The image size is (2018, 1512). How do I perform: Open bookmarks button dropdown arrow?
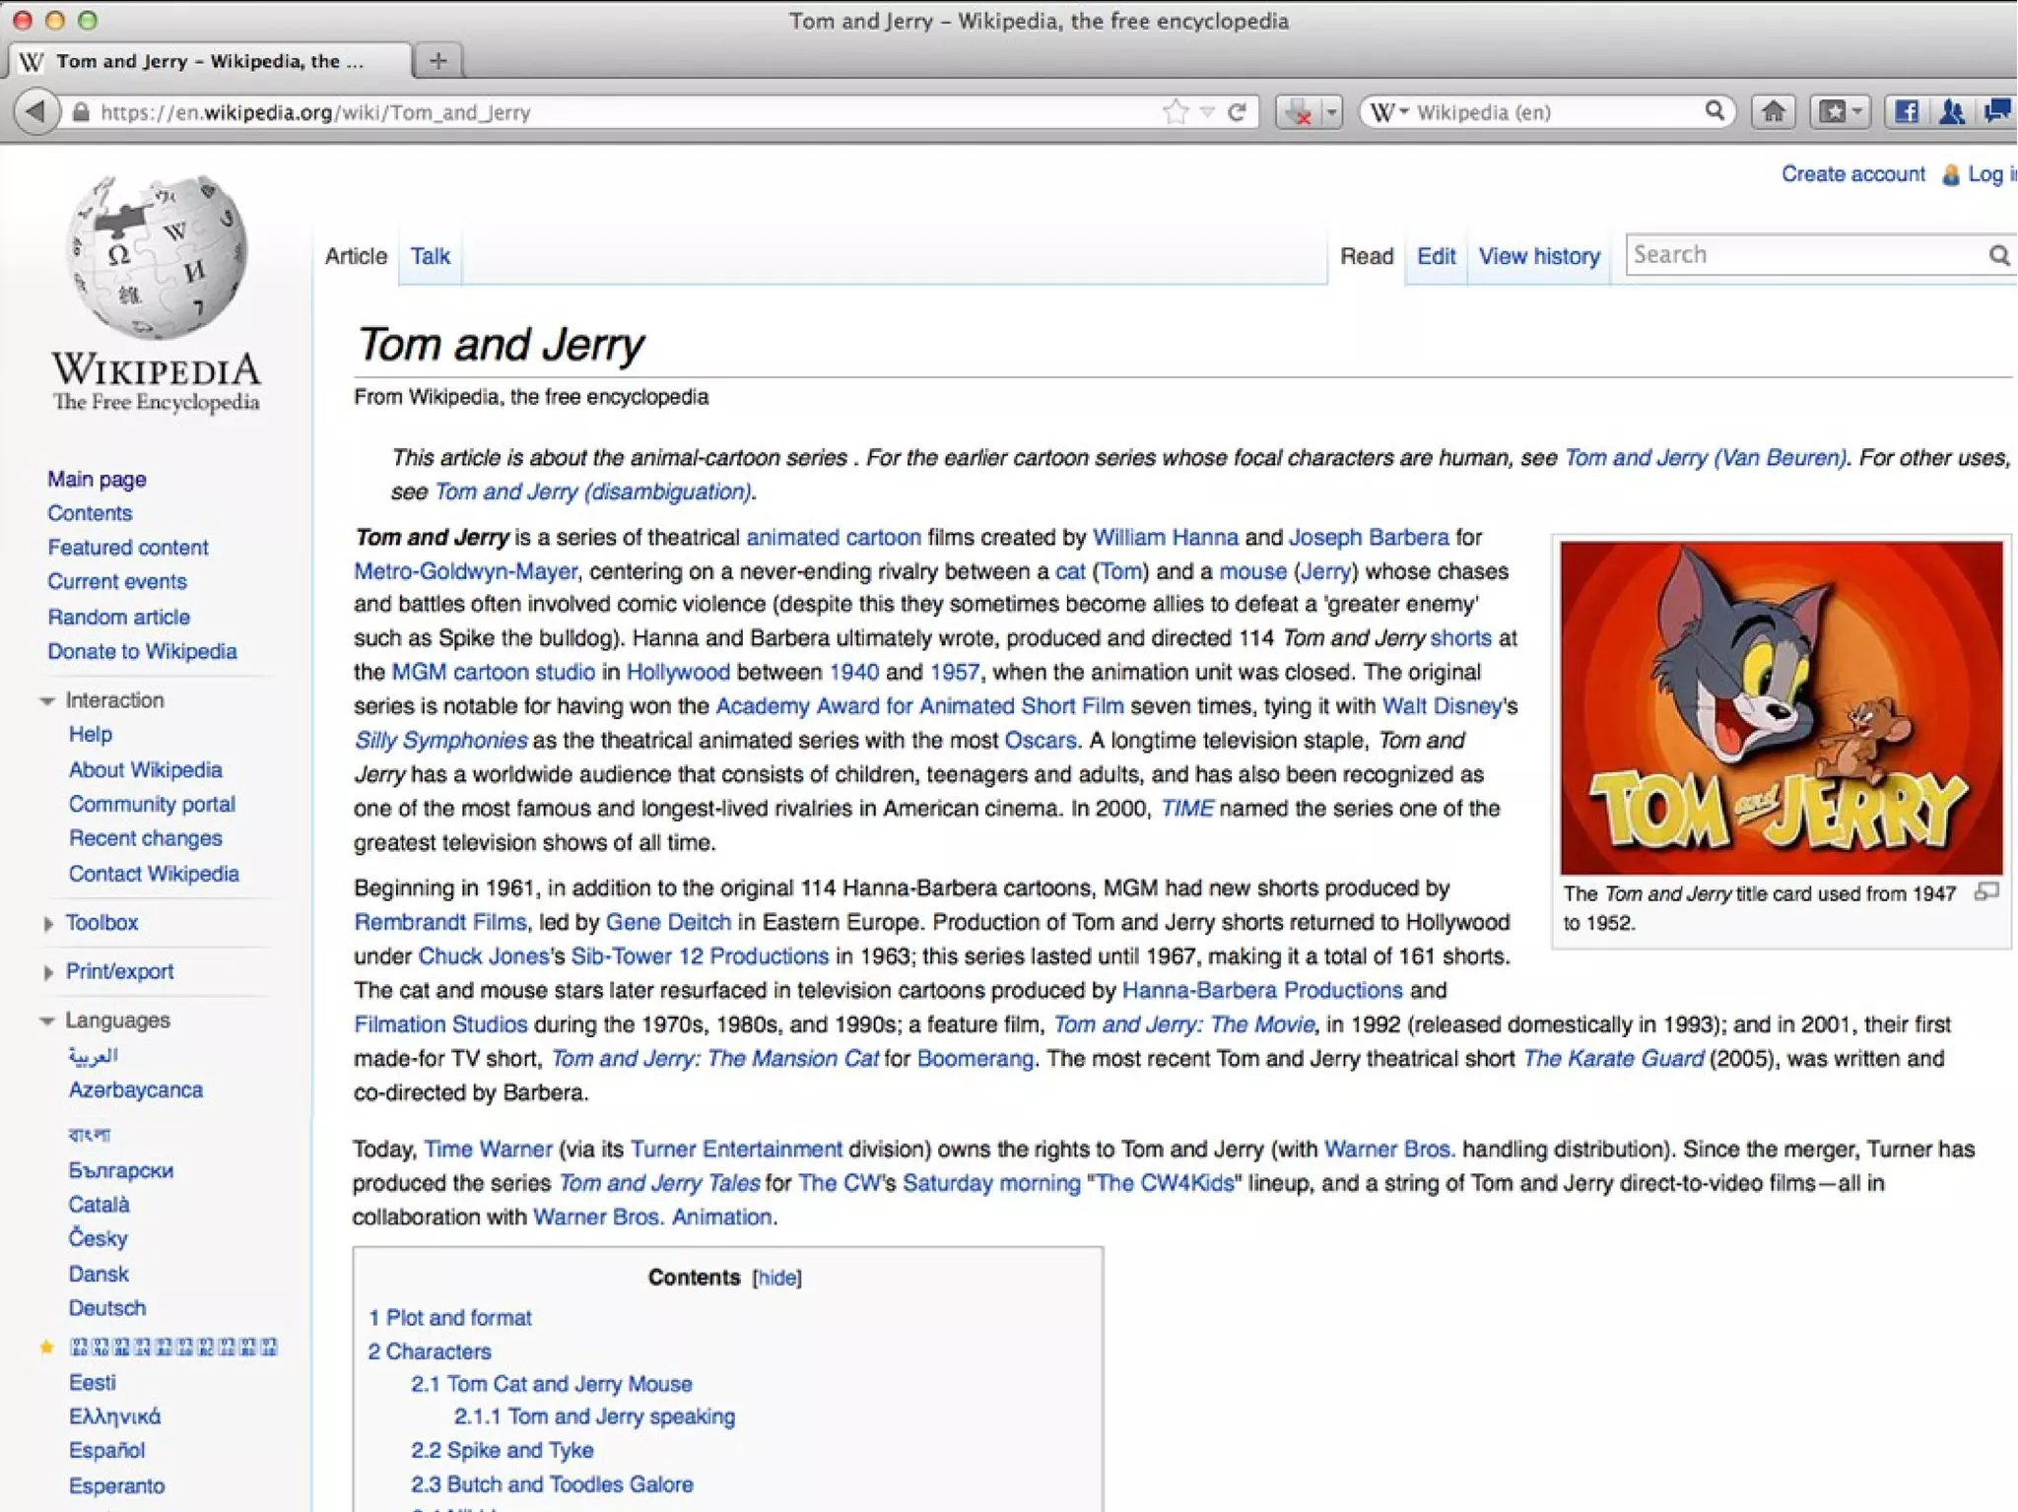tap(1858, 112)
